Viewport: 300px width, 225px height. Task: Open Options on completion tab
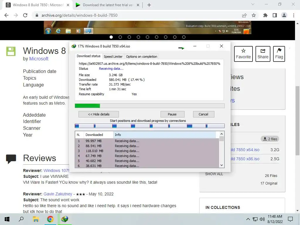click(142, 57)
